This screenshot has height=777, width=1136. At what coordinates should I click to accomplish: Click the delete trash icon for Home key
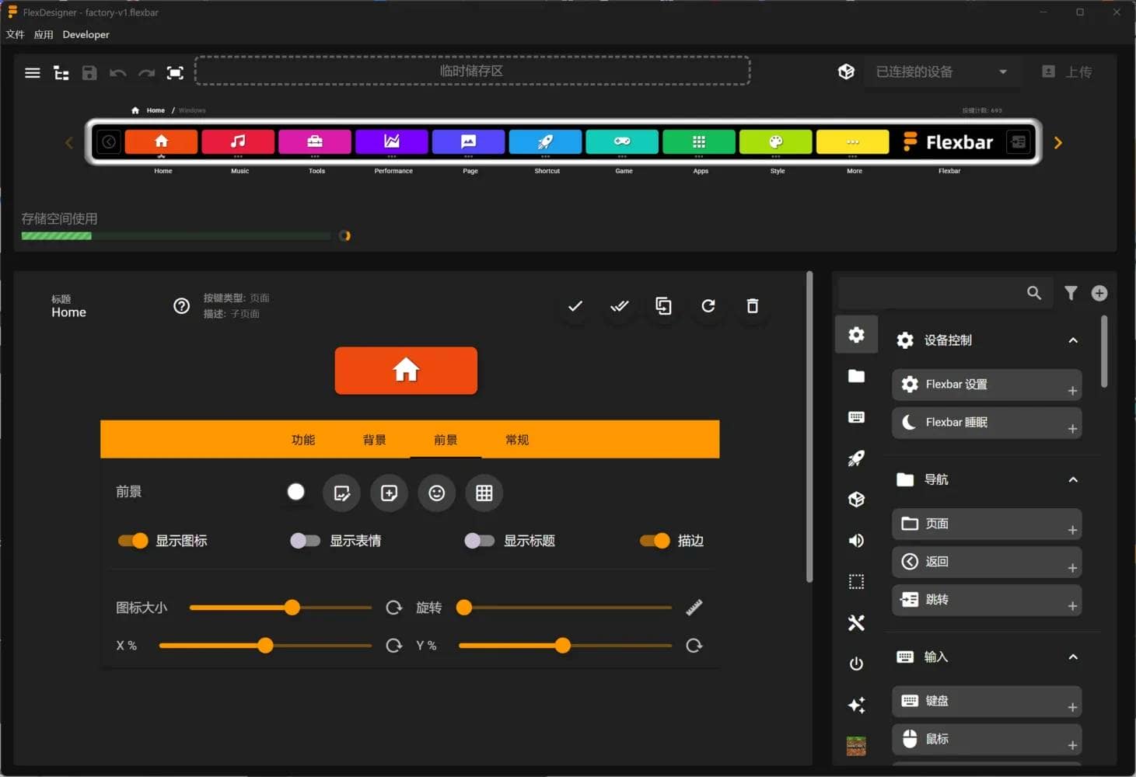pyautogui.click(x=752, y=306)
